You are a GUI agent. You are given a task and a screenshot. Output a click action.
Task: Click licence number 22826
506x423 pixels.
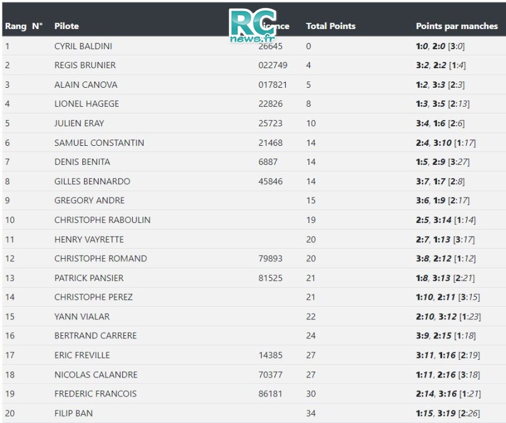pos(271,104)
